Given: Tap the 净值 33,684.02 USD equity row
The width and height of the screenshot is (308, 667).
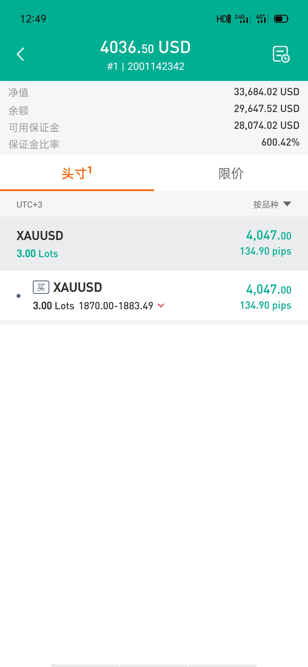Looking at the screenshot, I should (154, 92).
